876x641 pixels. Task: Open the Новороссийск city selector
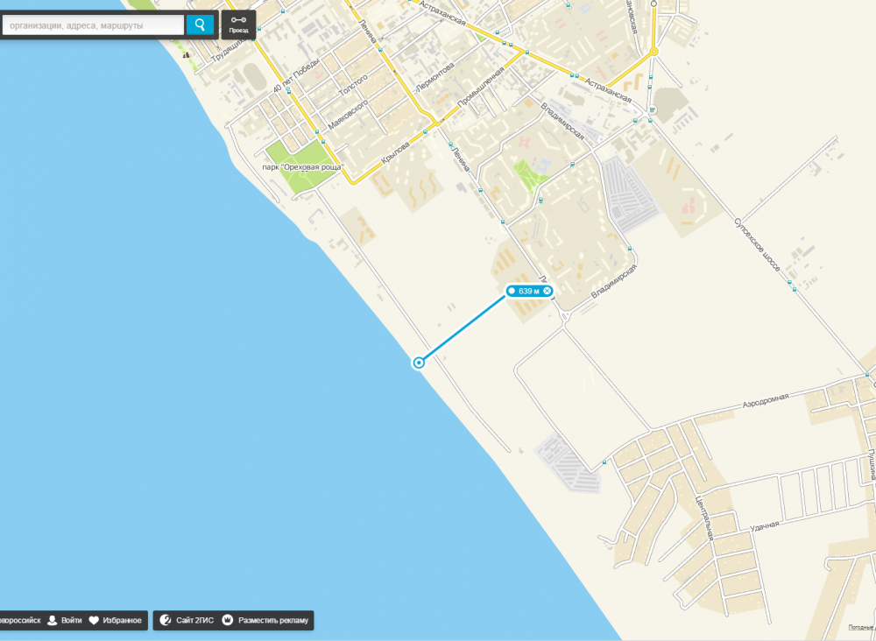pos(20,620)
